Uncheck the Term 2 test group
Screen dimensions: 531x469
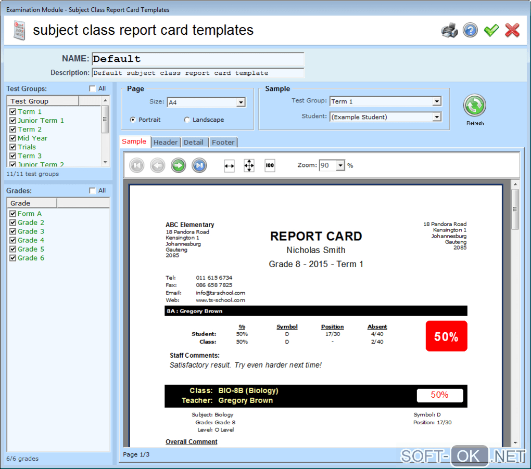click(x=13, y=129)
